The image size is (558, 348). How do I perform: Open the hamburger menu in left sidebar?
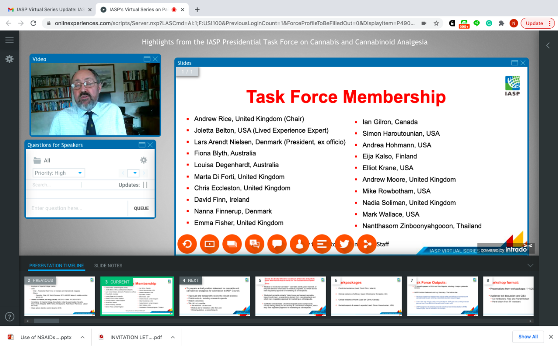pyautogui.click(x=10, y=40)
